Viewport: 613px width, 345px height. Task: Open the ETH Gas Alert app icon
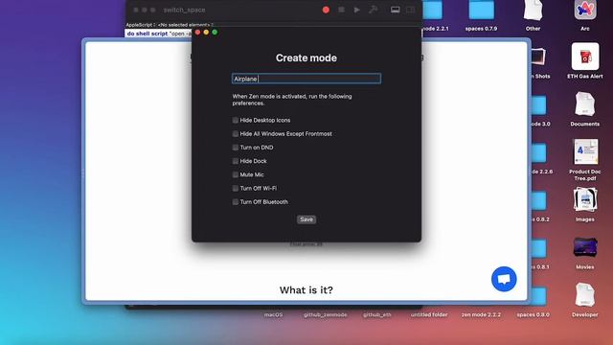click(x=585, y=57)
